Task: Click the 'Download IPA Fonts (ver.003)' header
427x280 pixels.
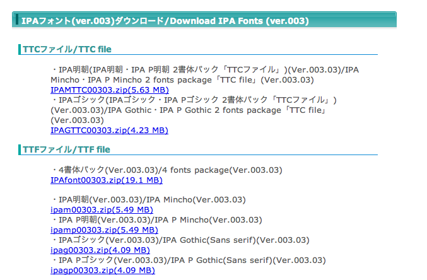Action: [204, 20]
